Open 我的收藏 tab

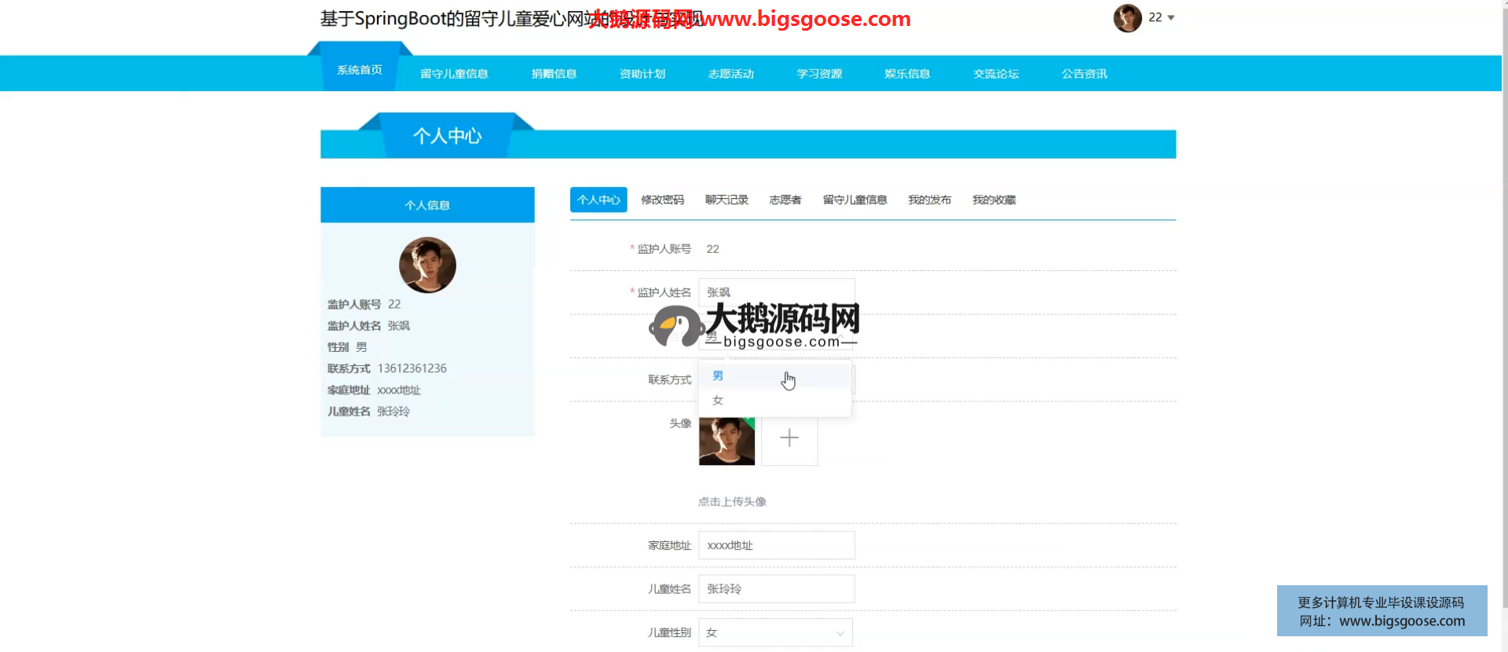click(x=994, y=200)
